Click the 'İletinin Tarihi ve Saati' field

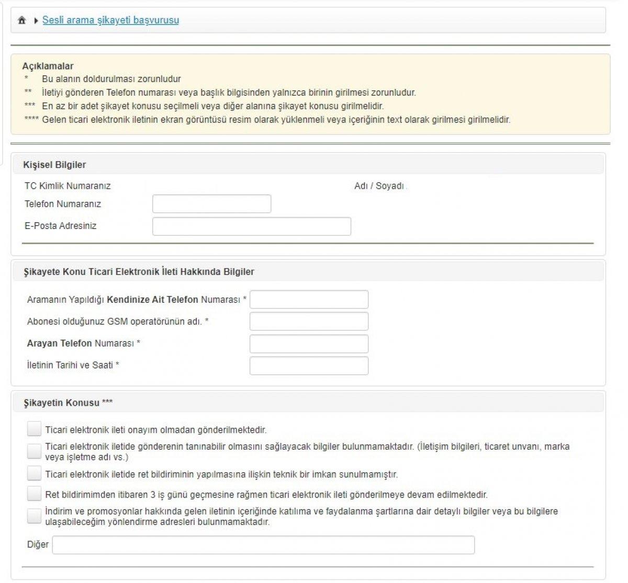(309, 366)
